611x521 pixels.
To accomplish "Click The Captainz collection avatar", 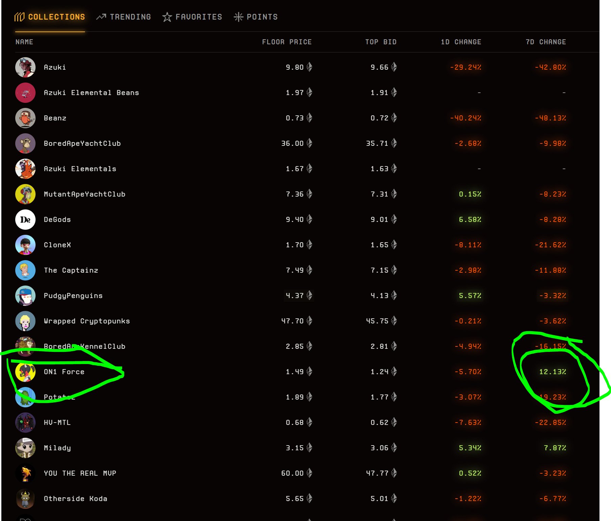I will [x=25, y=270].
